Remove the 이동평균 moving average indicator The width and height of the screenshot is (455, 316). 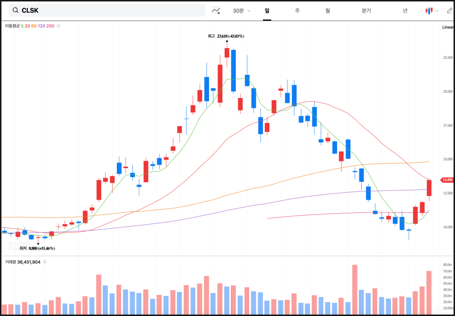click(58, 26)
